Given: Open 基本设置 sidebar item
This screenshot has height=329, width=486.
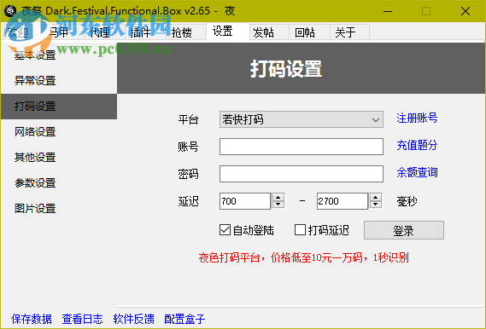Looking at the screenshot, I should pos(59,55).
